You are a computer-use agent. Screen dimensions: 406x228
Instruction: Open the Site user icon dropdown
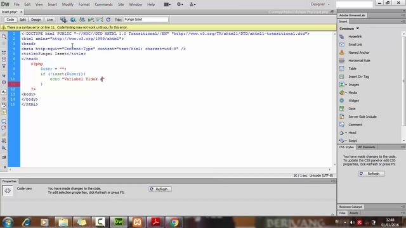193,4
